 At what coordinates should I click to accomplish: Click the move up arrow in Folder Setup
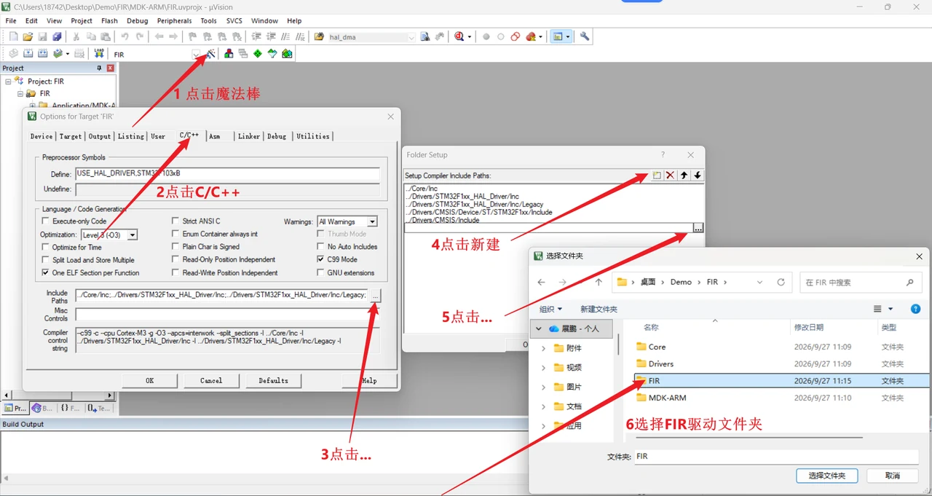(x=684, y=175)
